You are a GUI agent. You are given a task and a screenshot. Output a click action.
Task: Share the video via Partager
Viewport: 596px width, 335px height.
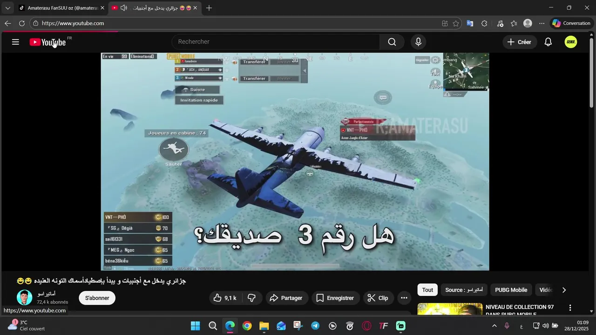[x=286, y=298]
